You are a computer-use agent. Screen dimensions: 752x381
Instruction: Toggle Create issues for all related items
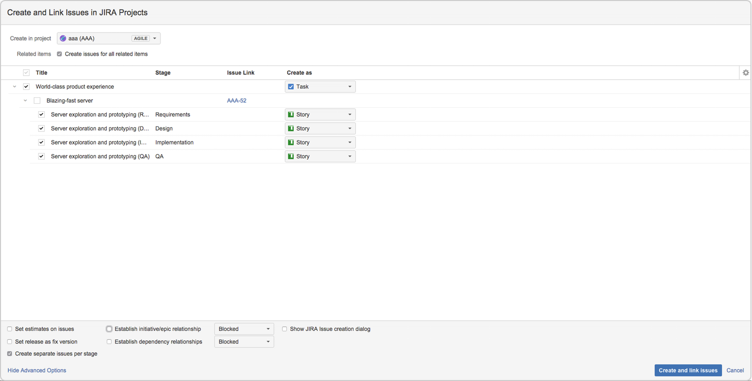click(x=60, y=54)
